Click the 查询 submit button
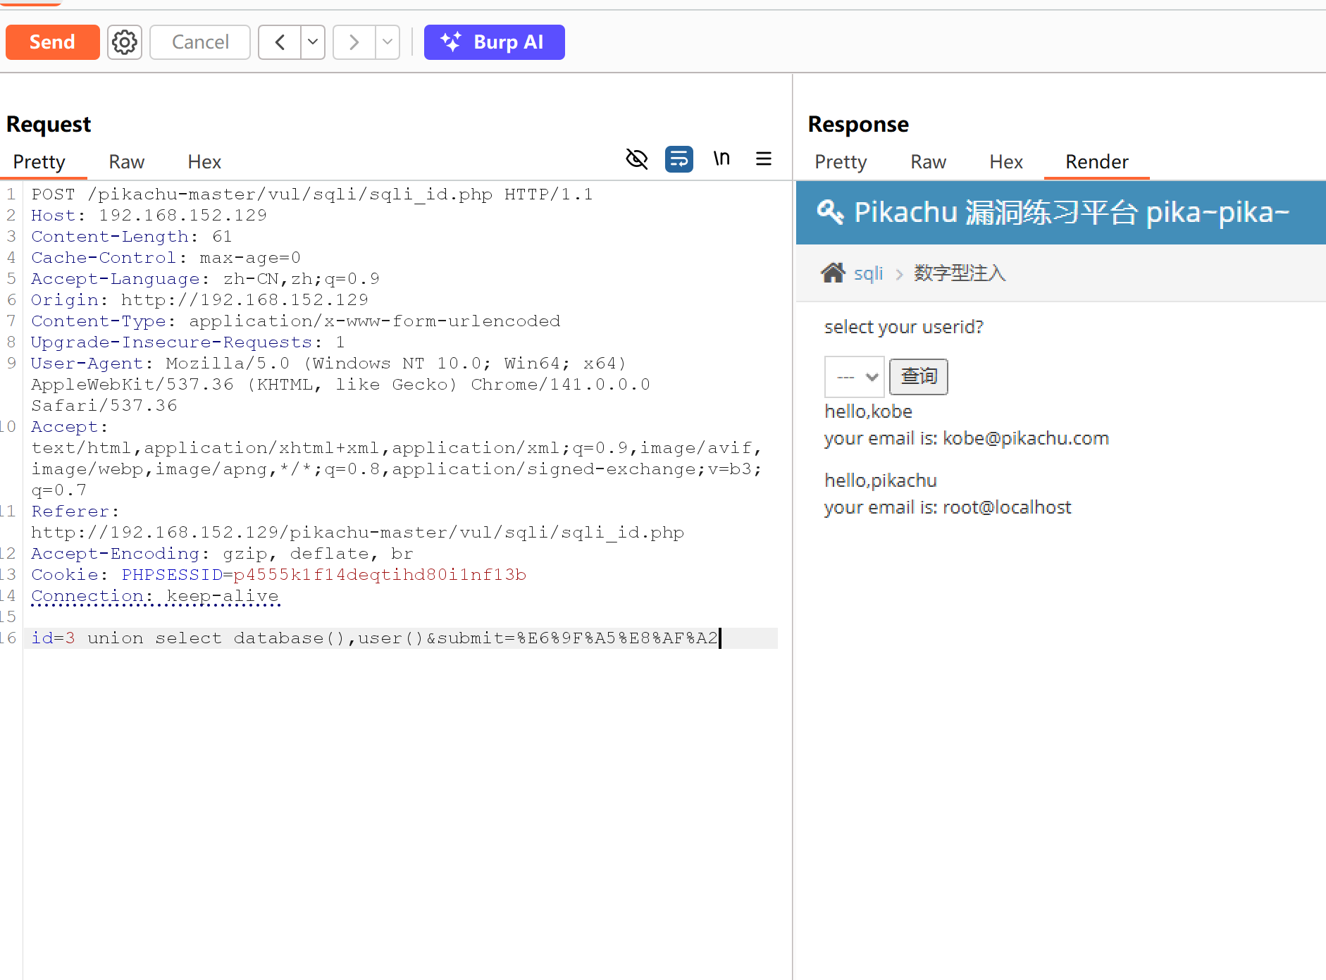Screen dimensions: 1326x980 919,377
